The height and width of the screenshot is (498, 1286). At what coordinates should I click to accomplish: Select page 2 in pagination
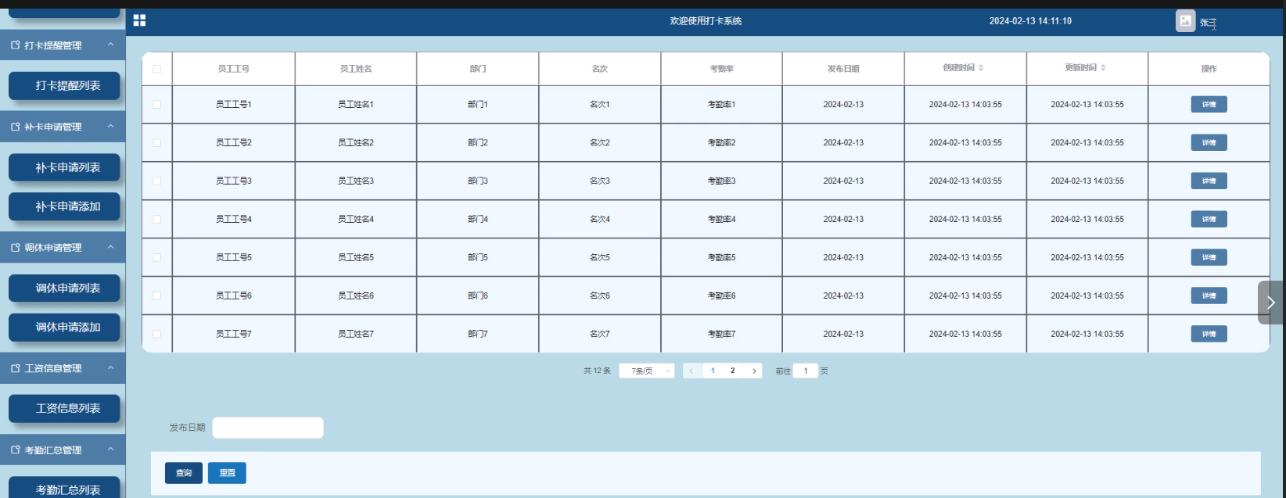[x=733, y=371]
